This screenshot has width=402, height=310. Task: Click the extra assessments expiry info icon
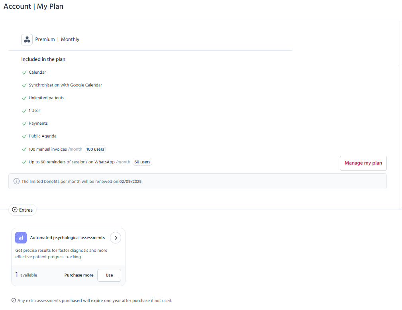14,300
